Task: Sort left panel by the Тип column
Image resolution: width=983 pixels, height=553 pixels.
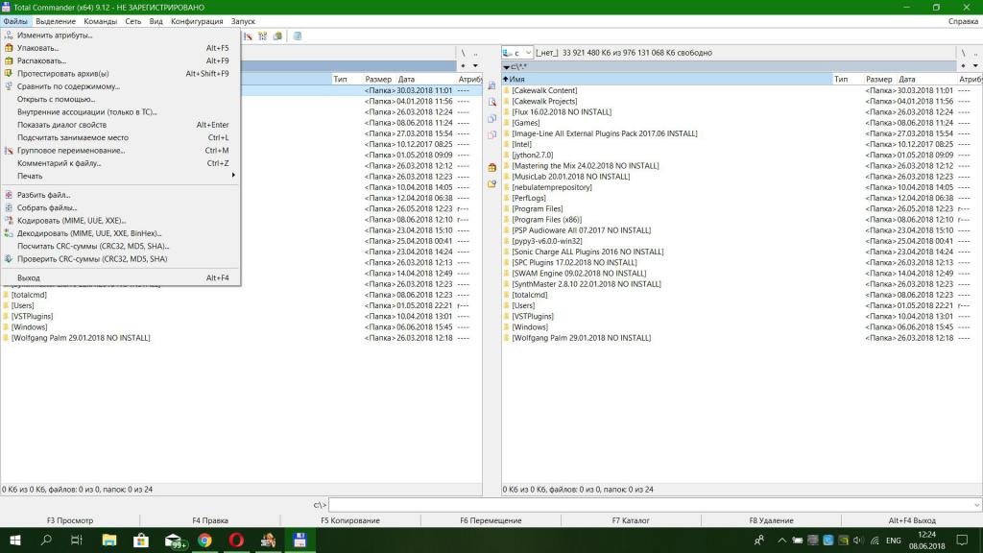Action: point(347,79)
